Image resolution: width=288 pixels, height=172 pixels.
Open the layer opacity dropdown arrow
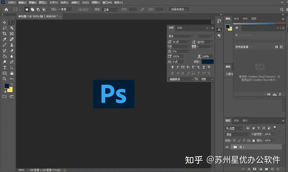274,135
